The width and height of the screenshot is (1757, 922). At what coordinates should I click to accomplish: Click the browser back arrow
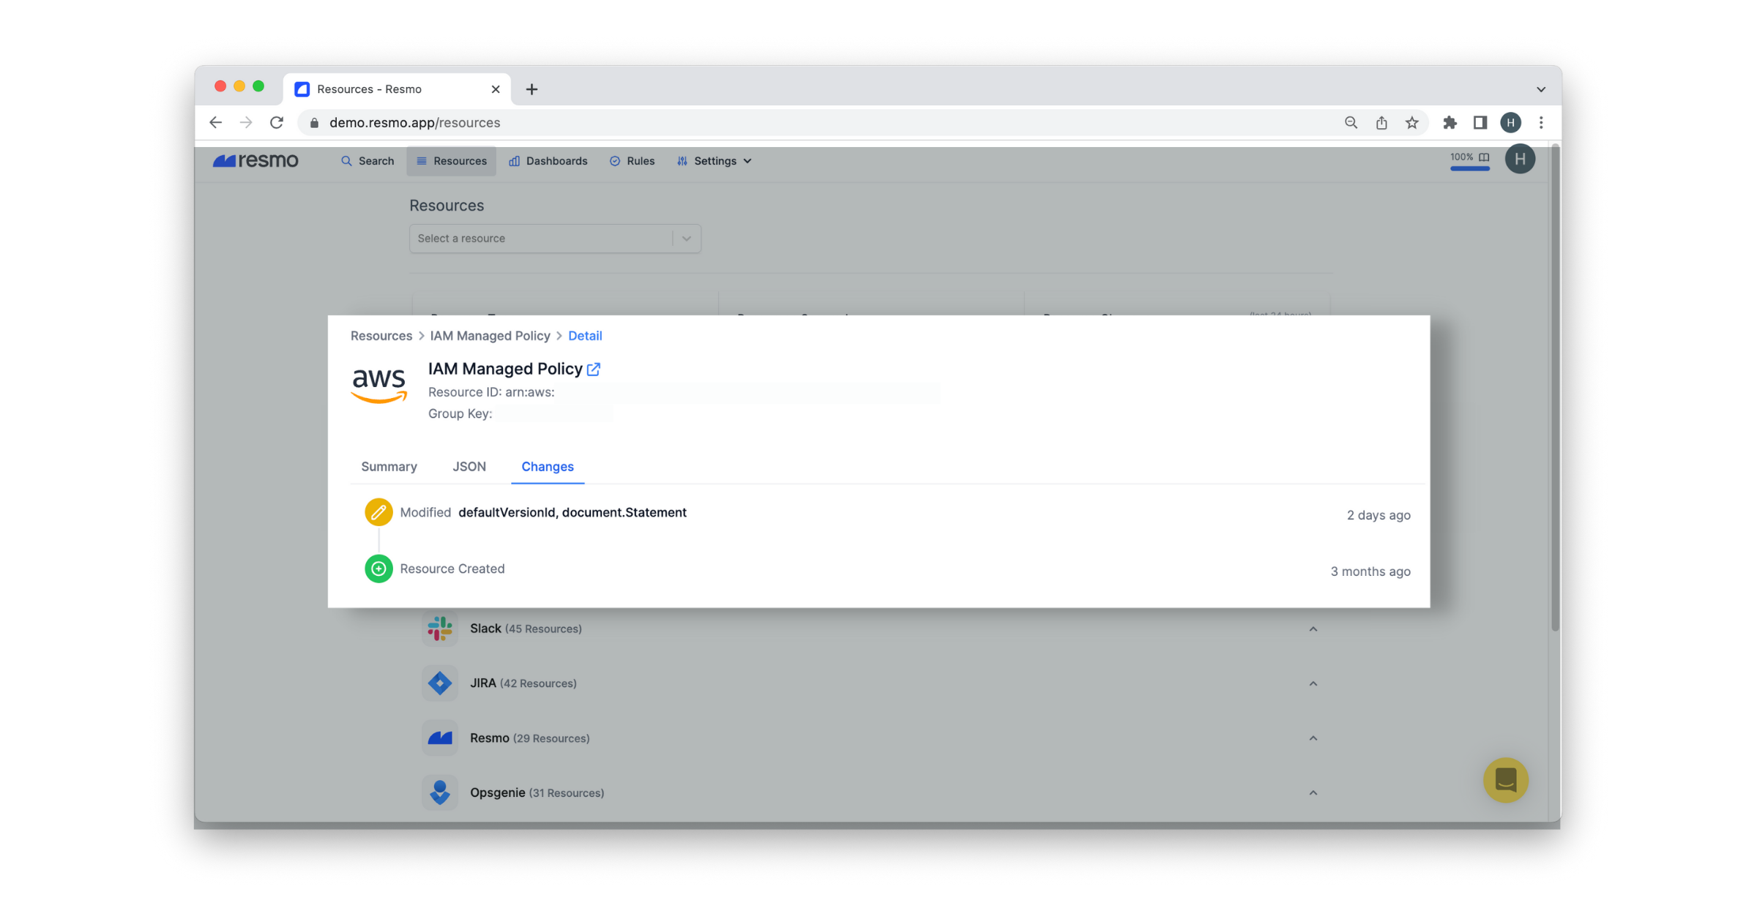(x=215, y=123)
